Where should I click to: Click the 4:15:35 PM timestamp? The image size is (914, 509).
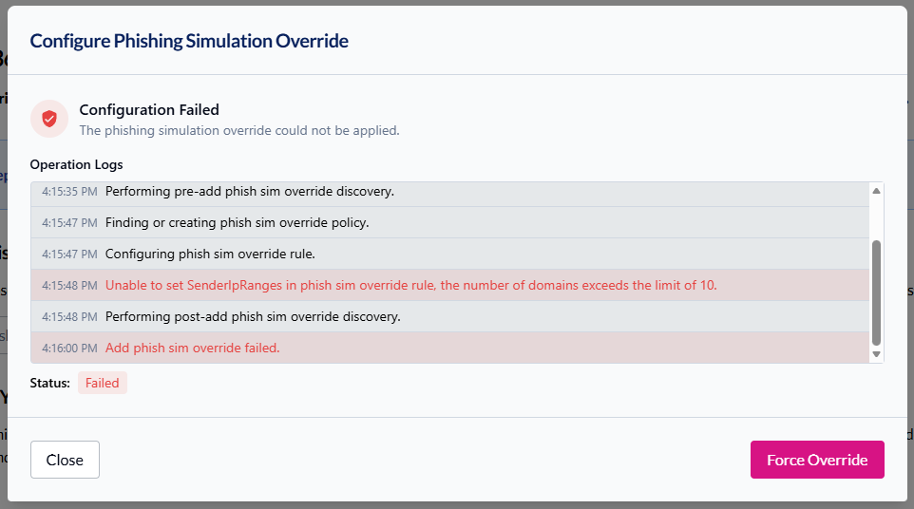pyautogui.click(x=69, y=192)
